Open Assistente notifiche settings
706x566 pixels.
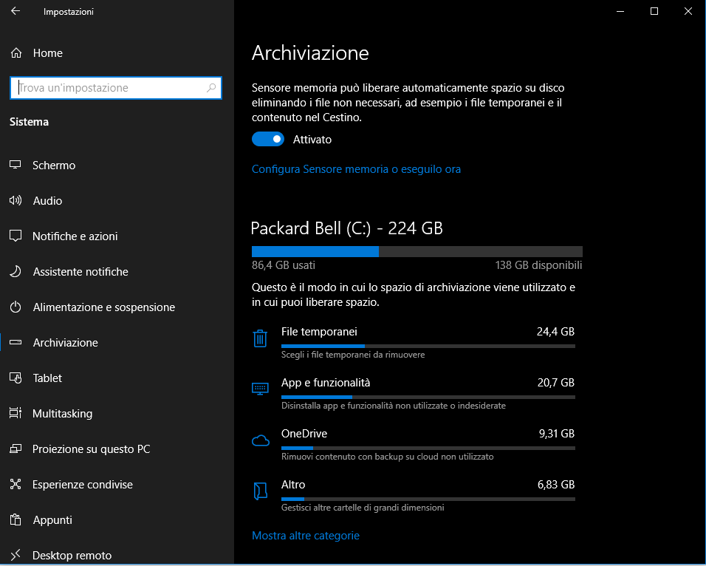(80, 272)
